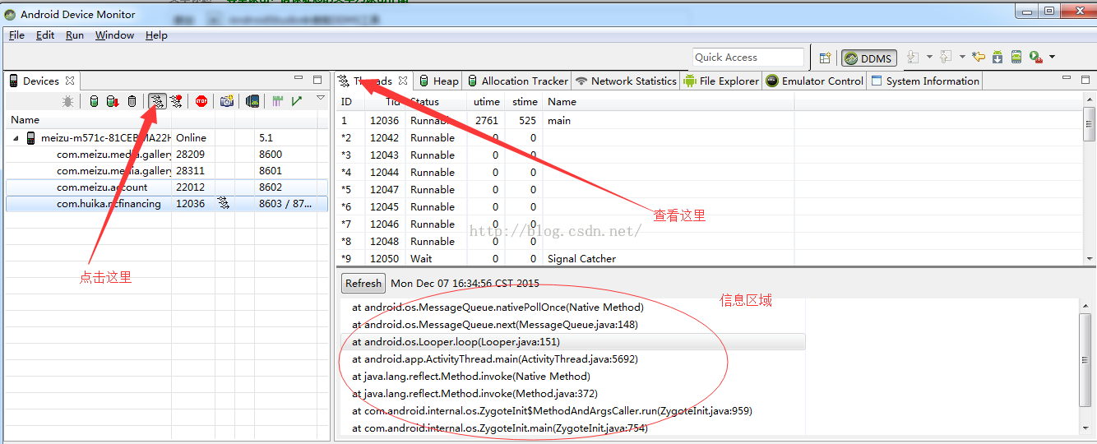
Task: Maximize the Devices panel
Action: [317, 80]
